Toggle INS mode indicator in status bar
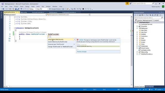Image resolution: width=165 pixels, height=93 pixels. coord(119,90)
